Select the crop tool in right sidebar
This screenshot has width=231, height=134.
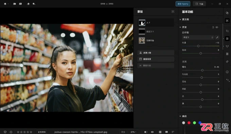pyautogui.click(x=227, y=31)
